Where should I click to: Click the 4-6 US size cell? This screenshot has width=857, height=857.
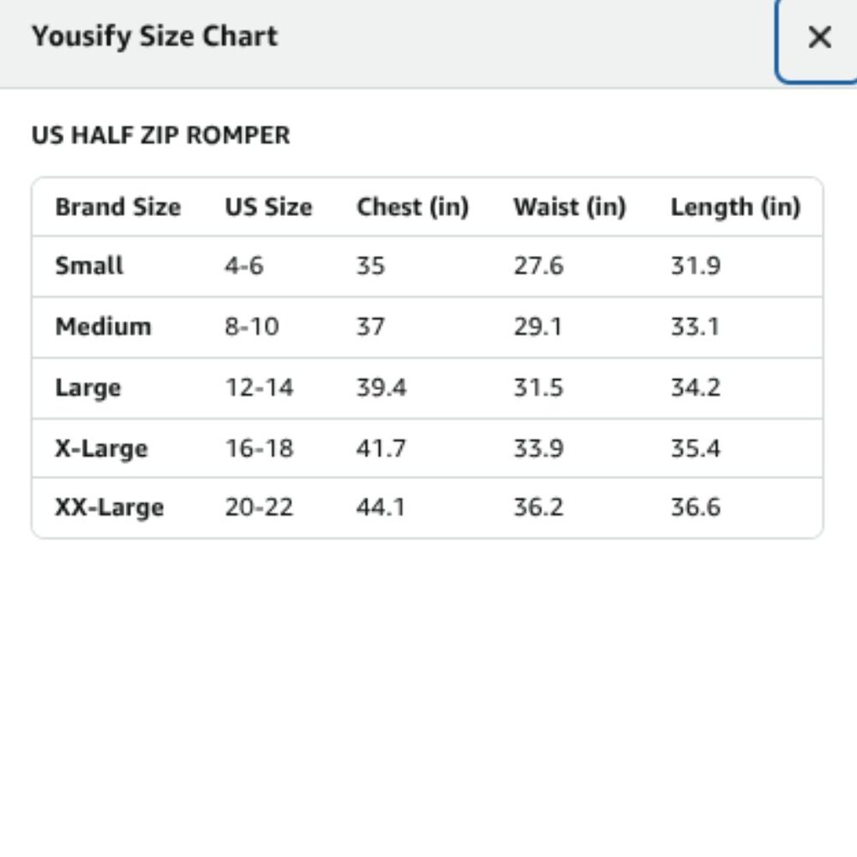click(244, 267)
